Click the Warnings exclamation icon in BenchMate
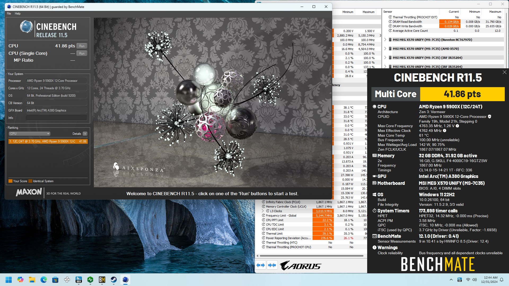The width and height of the screenshot is (509, 286). point(374,248)
